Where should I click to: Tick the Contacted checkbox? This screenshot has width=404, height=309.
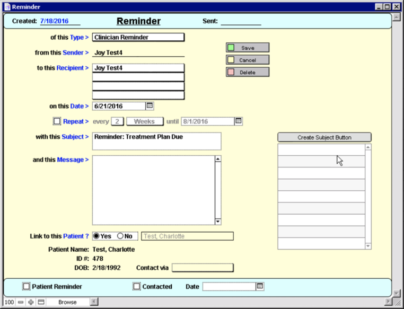(x=136, y=287)
